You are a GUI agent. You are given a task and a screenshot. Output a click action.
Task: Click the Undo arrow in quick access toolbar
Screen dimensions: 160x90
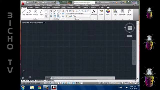click(46, 2)
